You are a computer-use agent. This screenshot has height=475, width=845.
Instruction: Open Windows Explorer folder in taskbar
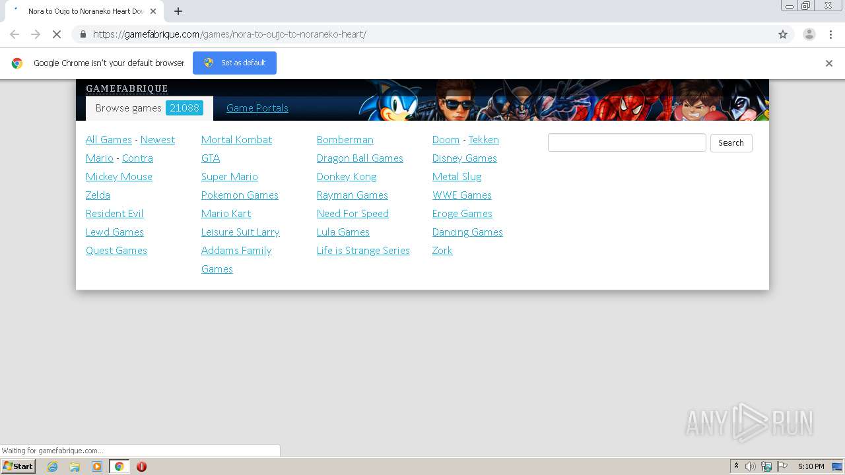coord(75,466)
